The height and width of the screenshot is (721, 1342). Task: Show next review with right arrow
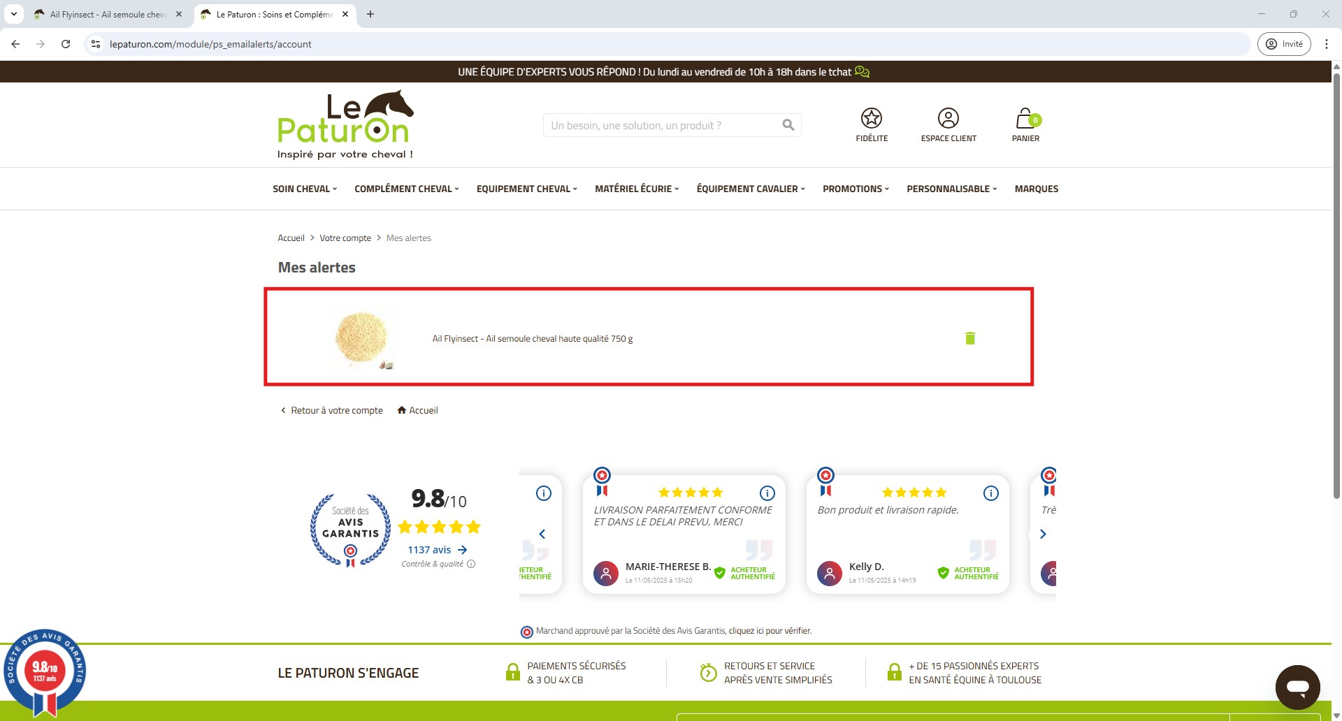coord(1042,534)
